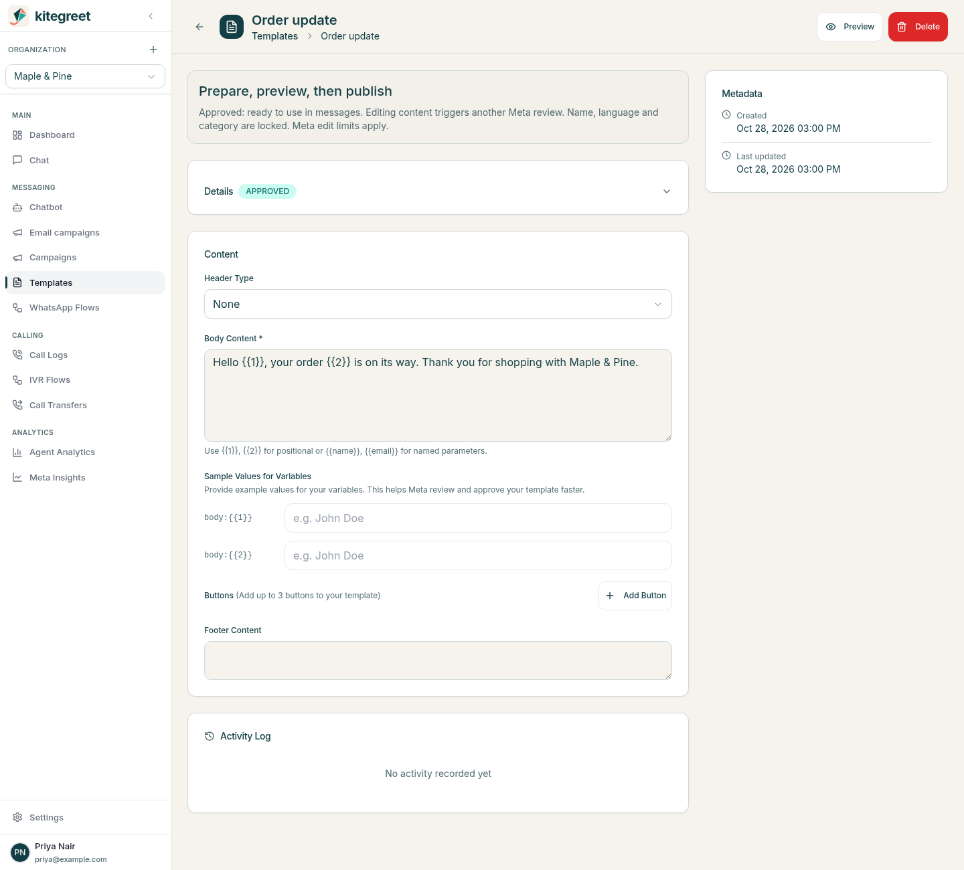Click the Chat bubble icon
Image resolution: width=964 pixels, height=870 pixels.
pos(17,161)
